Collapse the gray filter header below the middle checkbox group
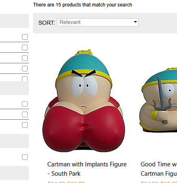The width and height of the screenshot is (177, 183). point(14,141)
